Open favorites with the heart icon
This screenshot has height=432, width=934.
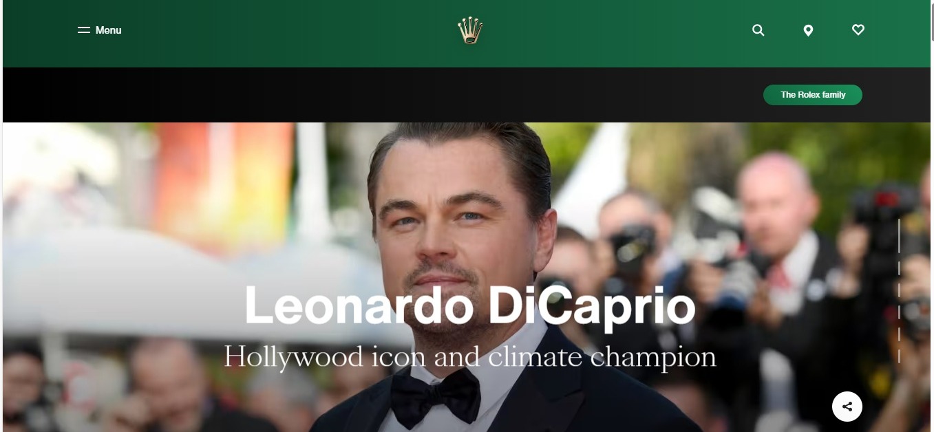[x=858, y=30]
